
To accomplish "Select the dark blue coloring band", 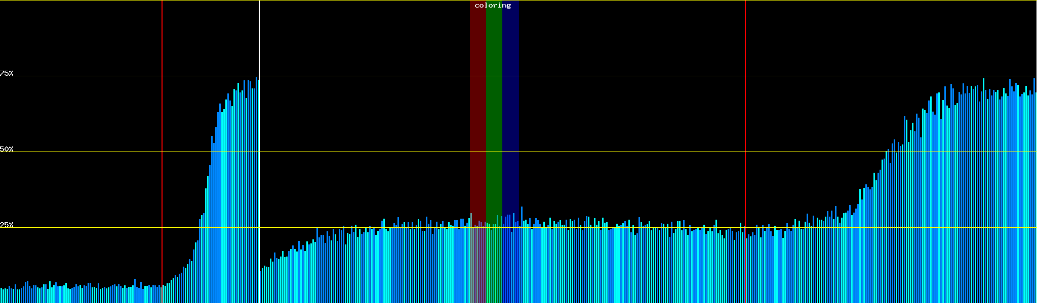I will (x=510, y=101).
